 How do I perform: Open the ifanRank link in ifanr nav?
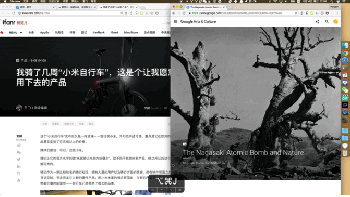pyautogui.click(x=99, y=32)
